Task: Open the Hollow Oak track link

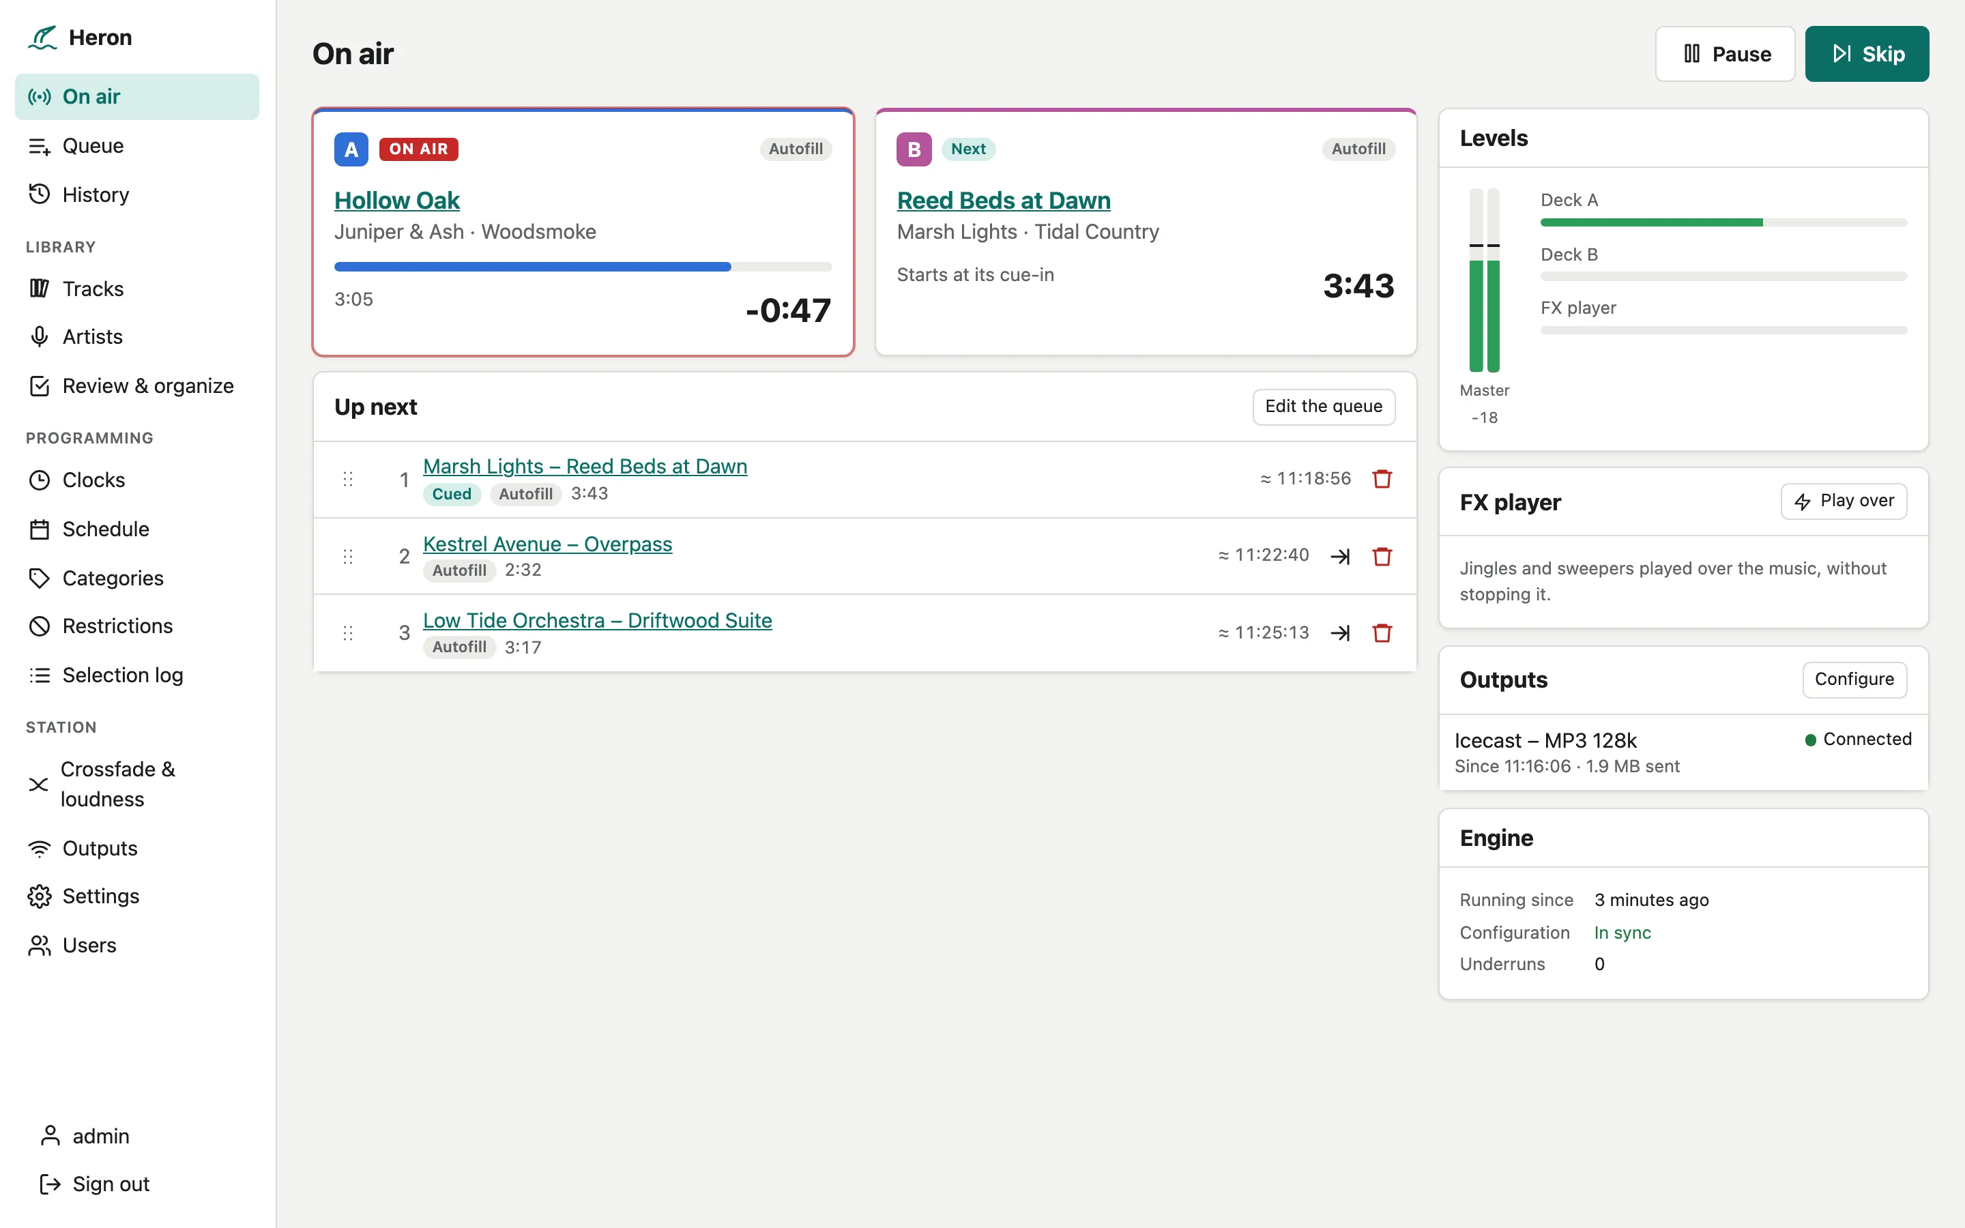Action: (x=396, y=200)
